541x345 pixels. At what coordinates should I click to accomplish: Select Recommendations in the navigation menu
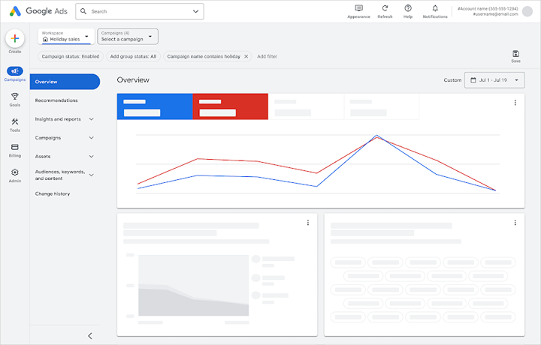pyautogui.click(x=56, y=100)
